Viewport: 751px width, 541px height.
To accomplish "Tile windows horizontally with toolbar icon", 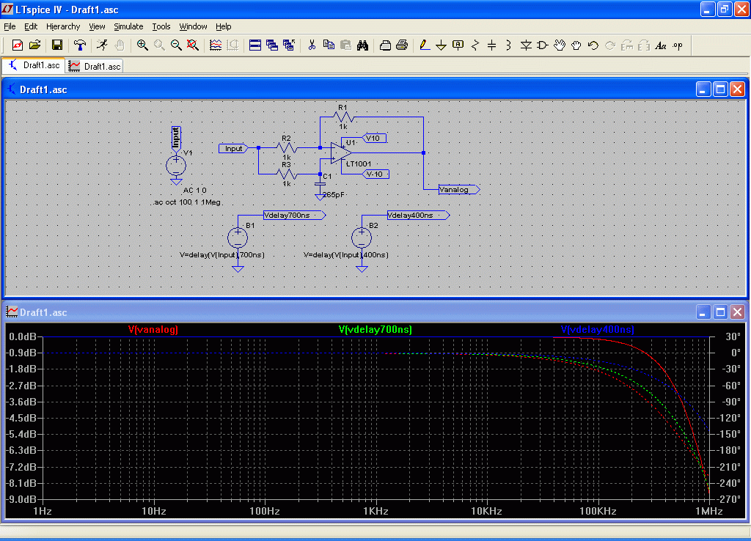I will point(255,45).
